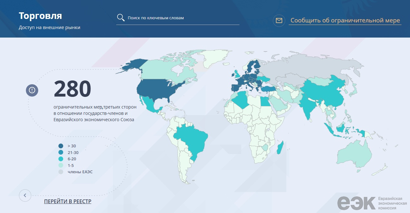The height and width of the screenshot is (213, 410).
Task: Open Сообщить об ограничительной мере link
Action: point(345,21)
